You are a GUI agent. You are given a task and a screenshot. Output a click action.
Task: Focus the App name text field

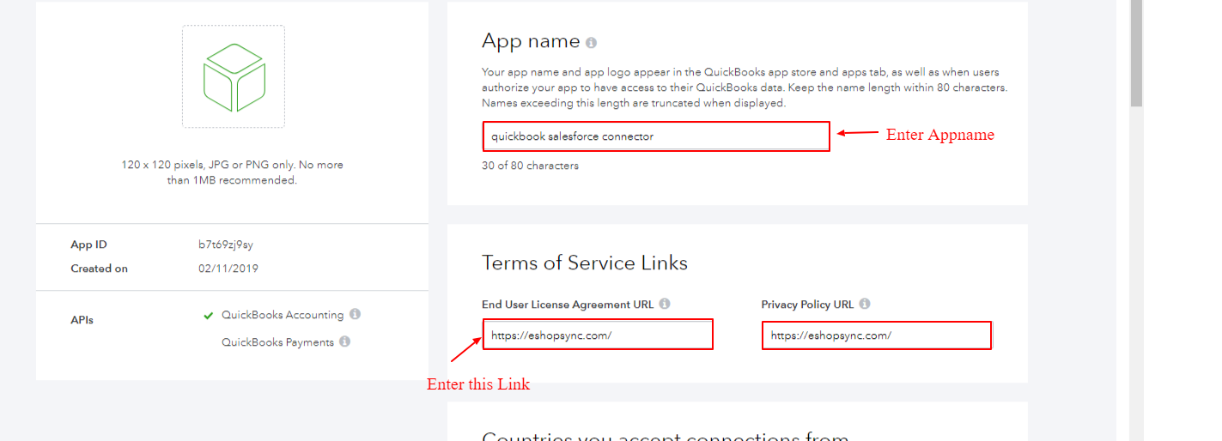click(x=655, y=136)
